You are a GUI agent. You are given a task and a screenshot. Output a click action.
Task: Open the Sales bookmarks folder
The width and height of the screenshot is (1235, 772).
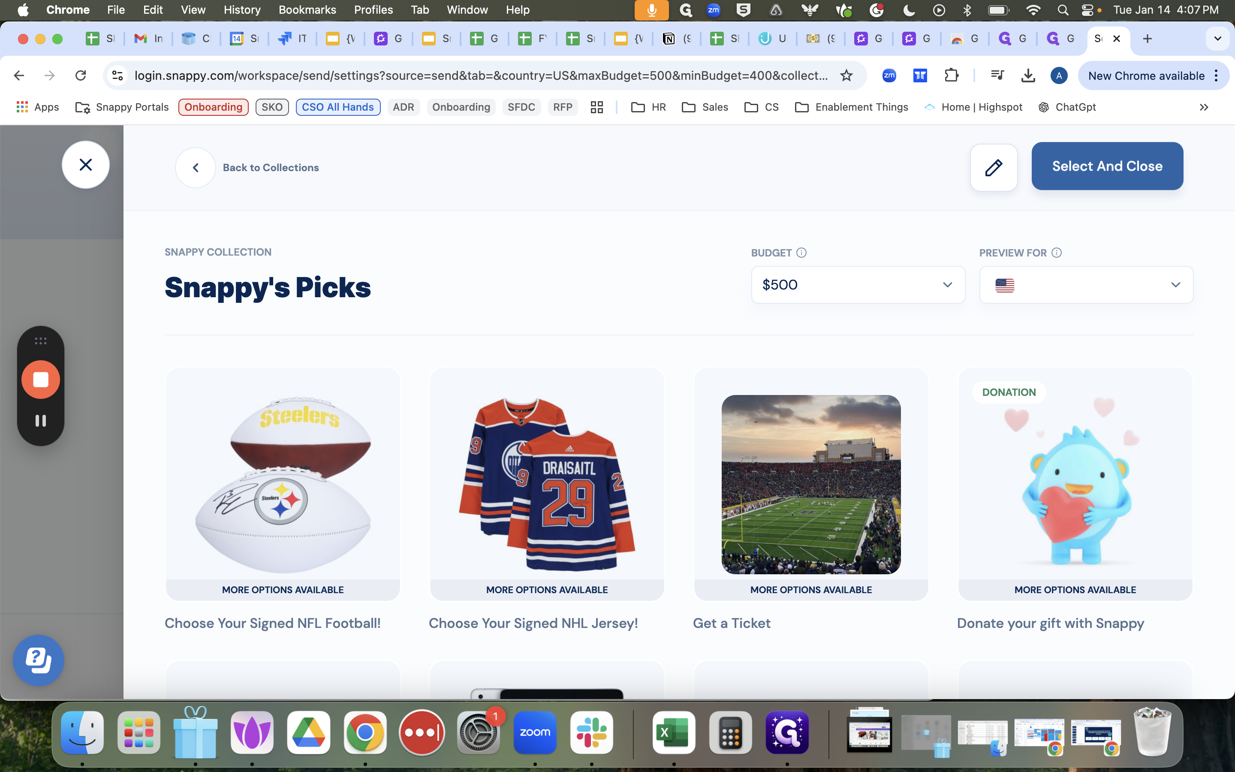705,107
